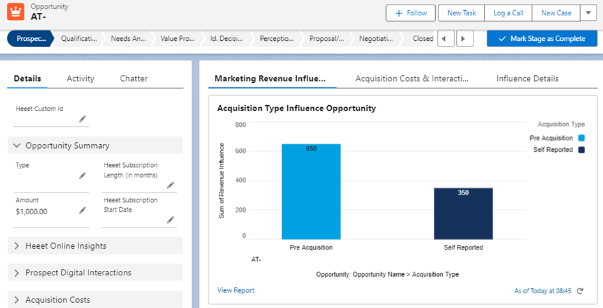Click Mark Stage as Complete
The image size is (603, 308).
pyautogui.click(x=542, y=38)
